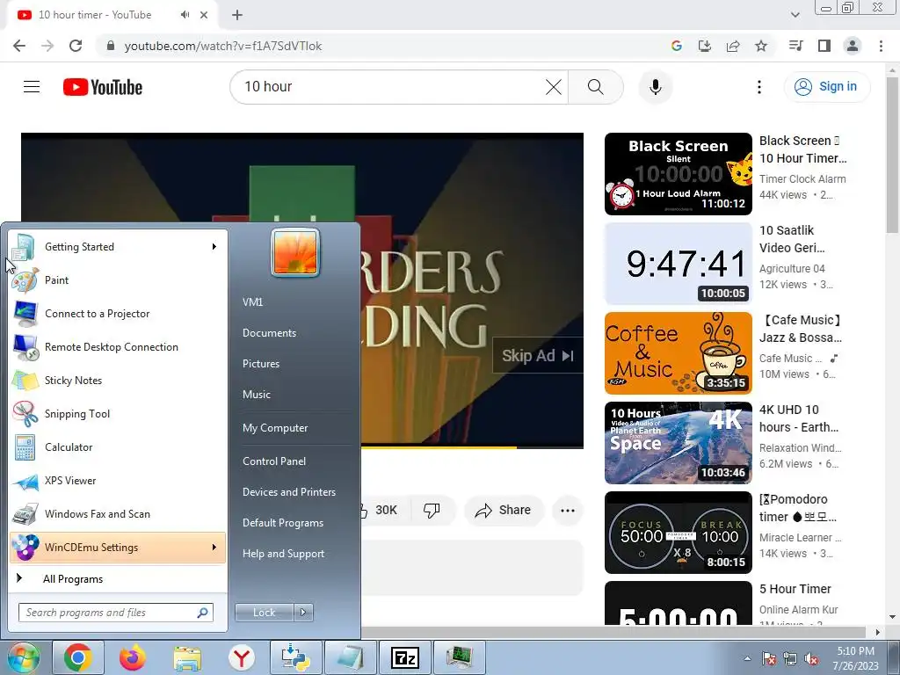Click the install/download icon in address bar
The width and height of the screenshot is (900, 675).
[704, 46]
